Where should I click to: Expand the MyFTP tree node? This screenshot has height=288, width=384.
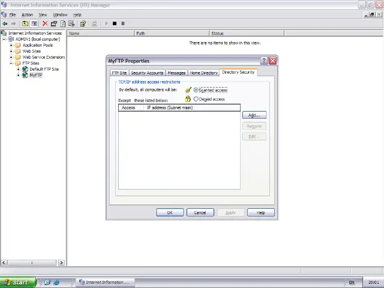click(x=18, y=75)
